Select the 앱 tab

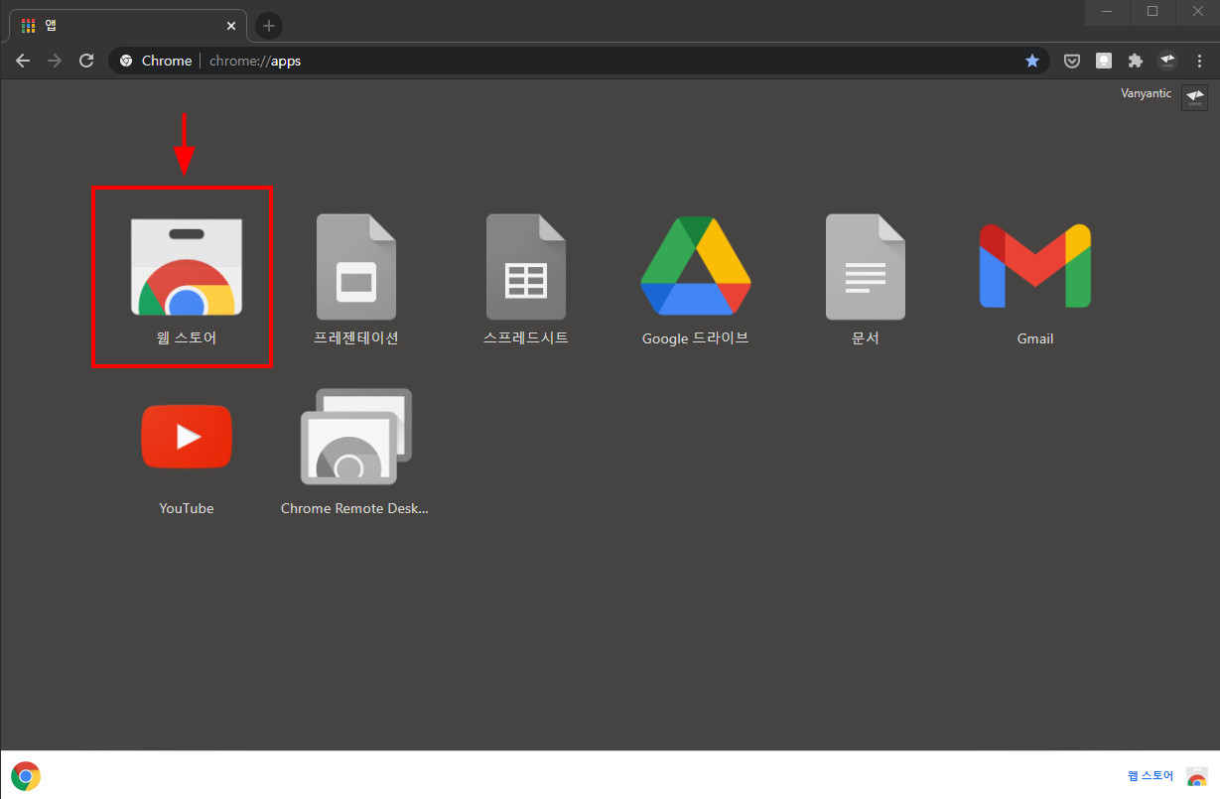pos(127,26)
